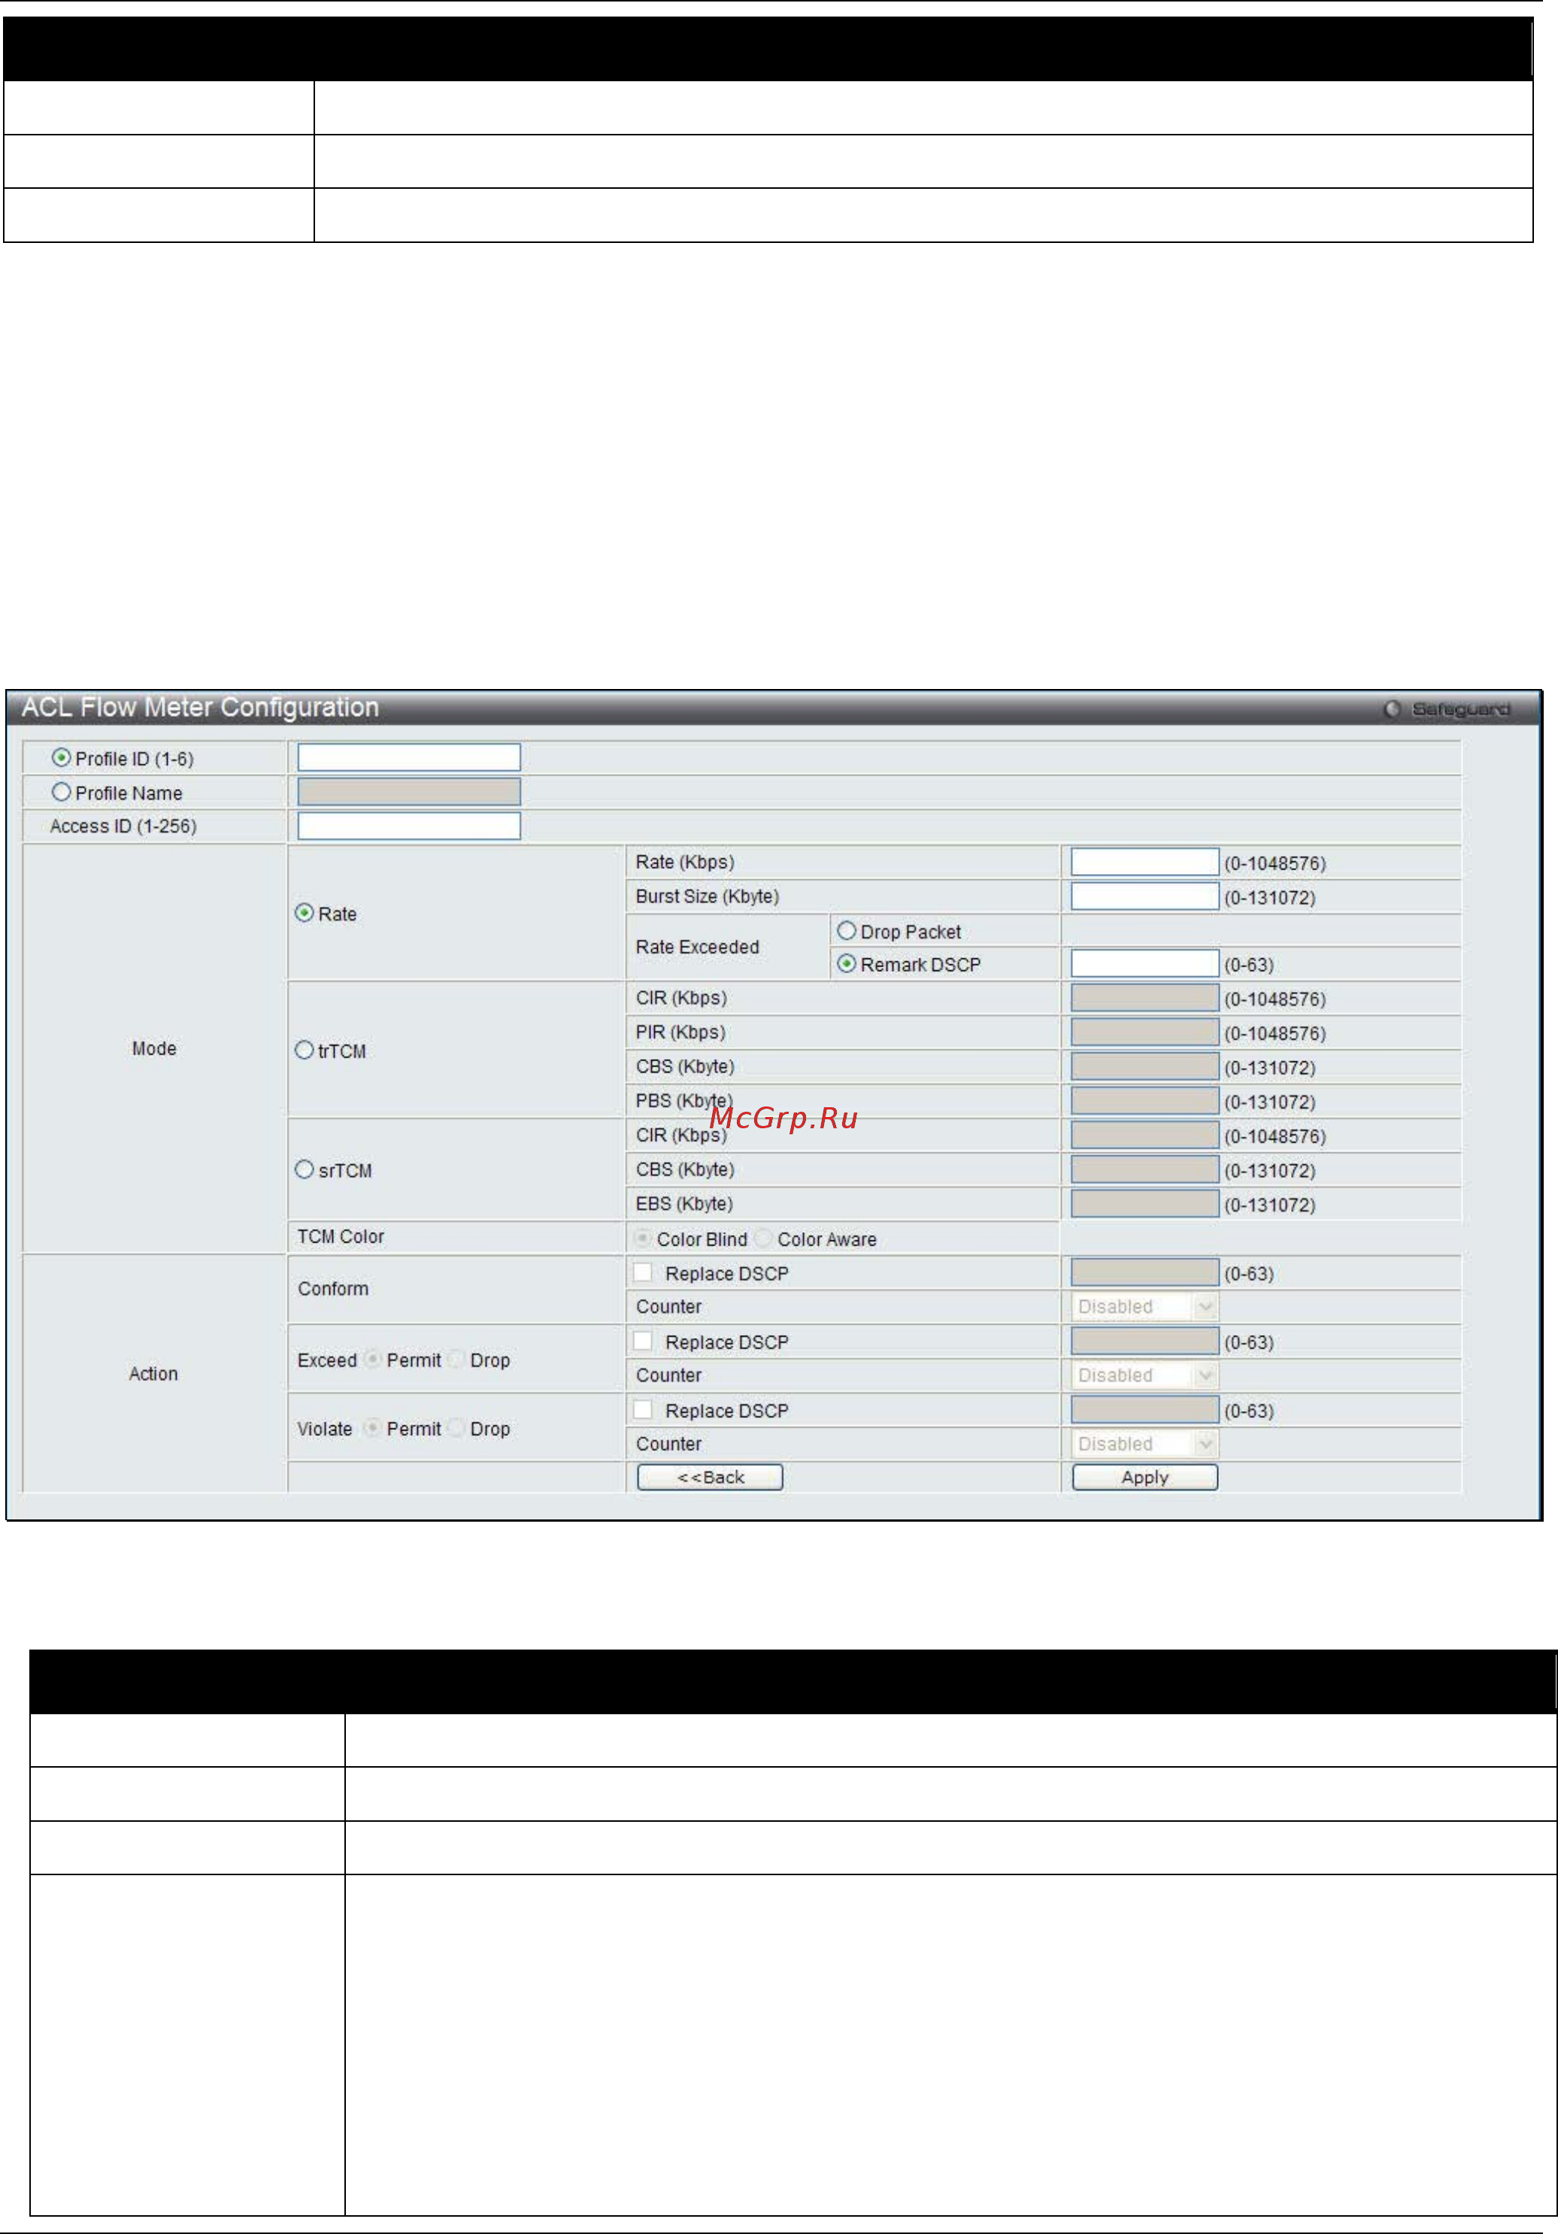Screen dimensions: 1558x2234
Task: Click the Exceed Replace DSCP value field
Action: (x=1144, y=1341)
